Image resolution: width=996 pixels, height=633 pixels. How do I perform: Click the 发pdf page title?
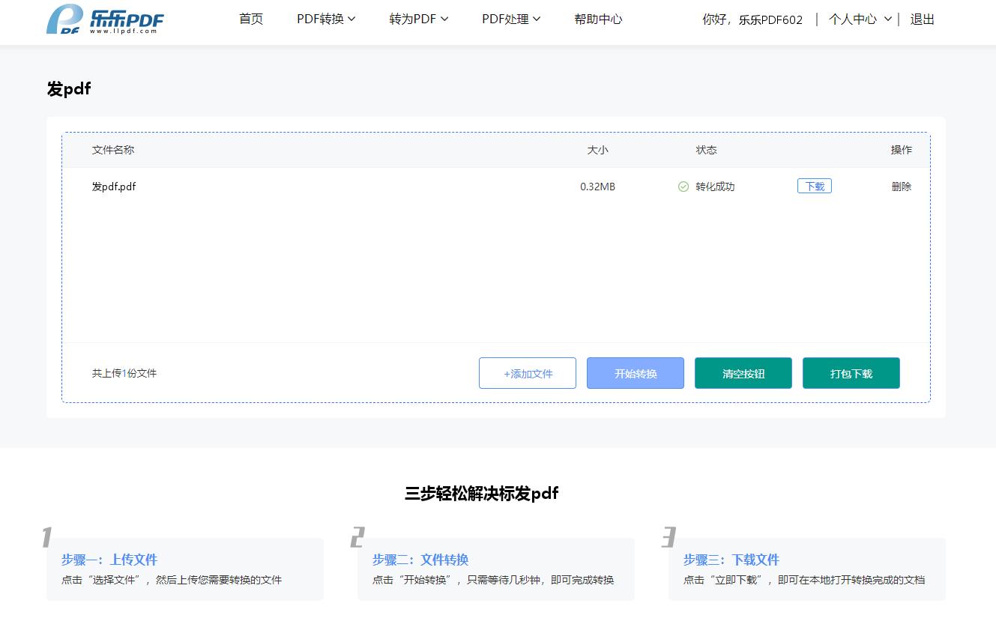[x=69, y=89]
